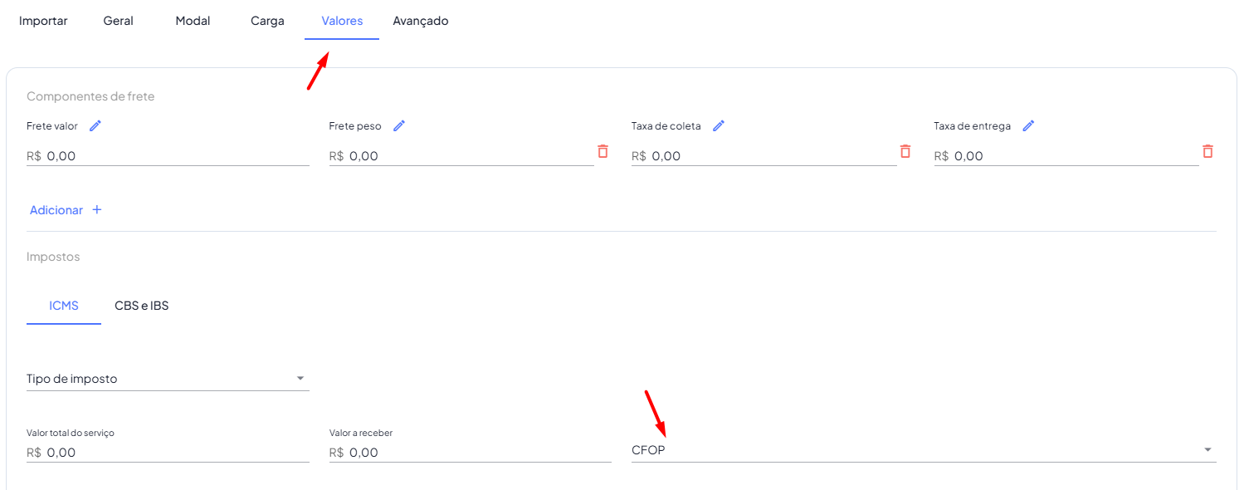Open the Importar tab

pyautogui.click(x=43, y=21)
